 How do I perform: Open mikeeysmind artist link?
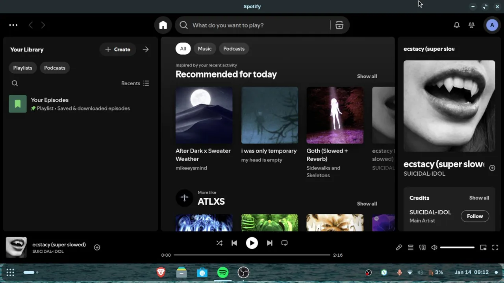tap(191, 168)
